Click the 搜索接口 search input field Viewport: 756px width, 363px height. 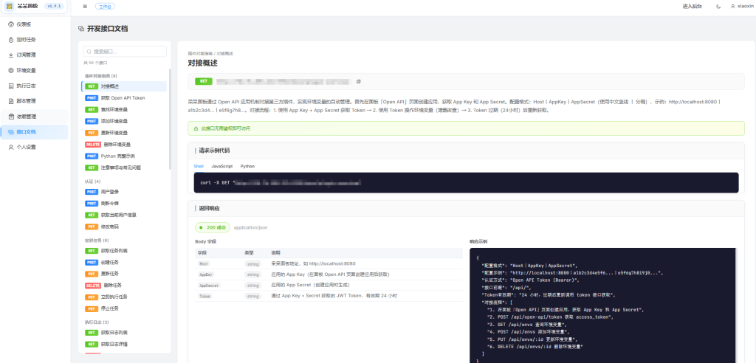coord(127,52)
